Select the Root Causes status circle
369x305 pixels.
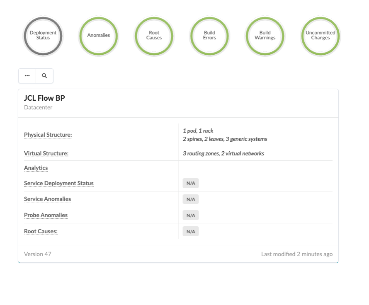154,36
